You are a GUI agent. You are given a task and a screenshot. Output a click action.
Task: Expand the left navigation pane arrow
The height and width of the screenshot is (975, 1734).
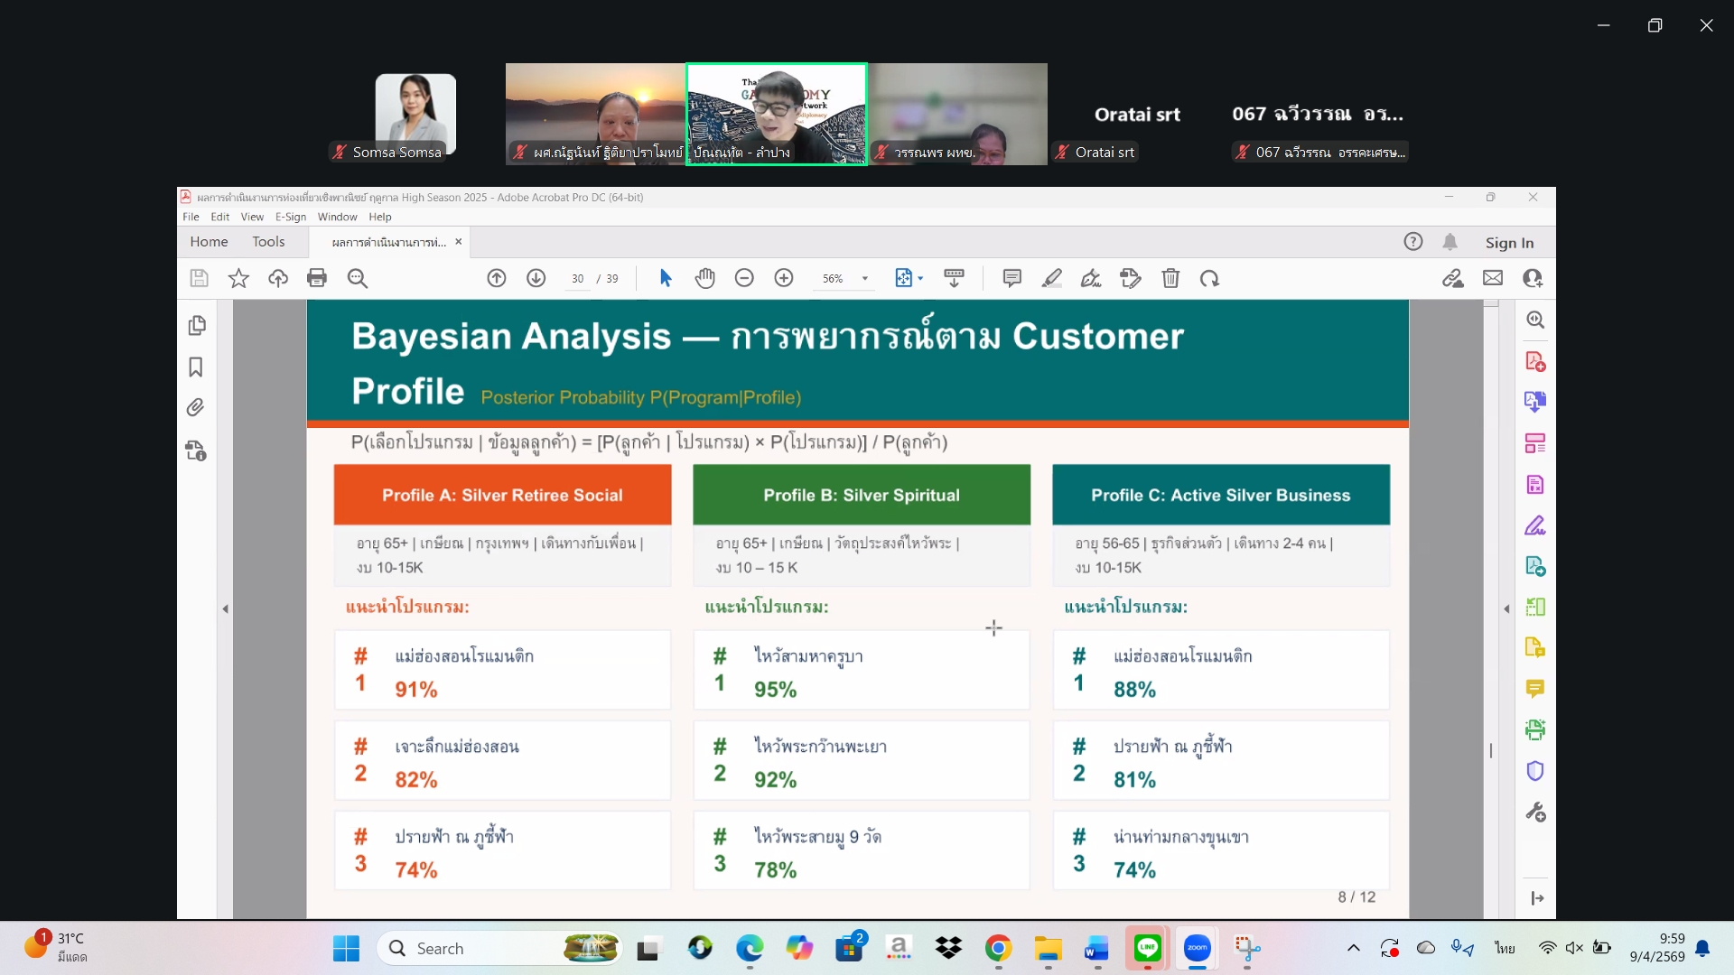(226, 609)
